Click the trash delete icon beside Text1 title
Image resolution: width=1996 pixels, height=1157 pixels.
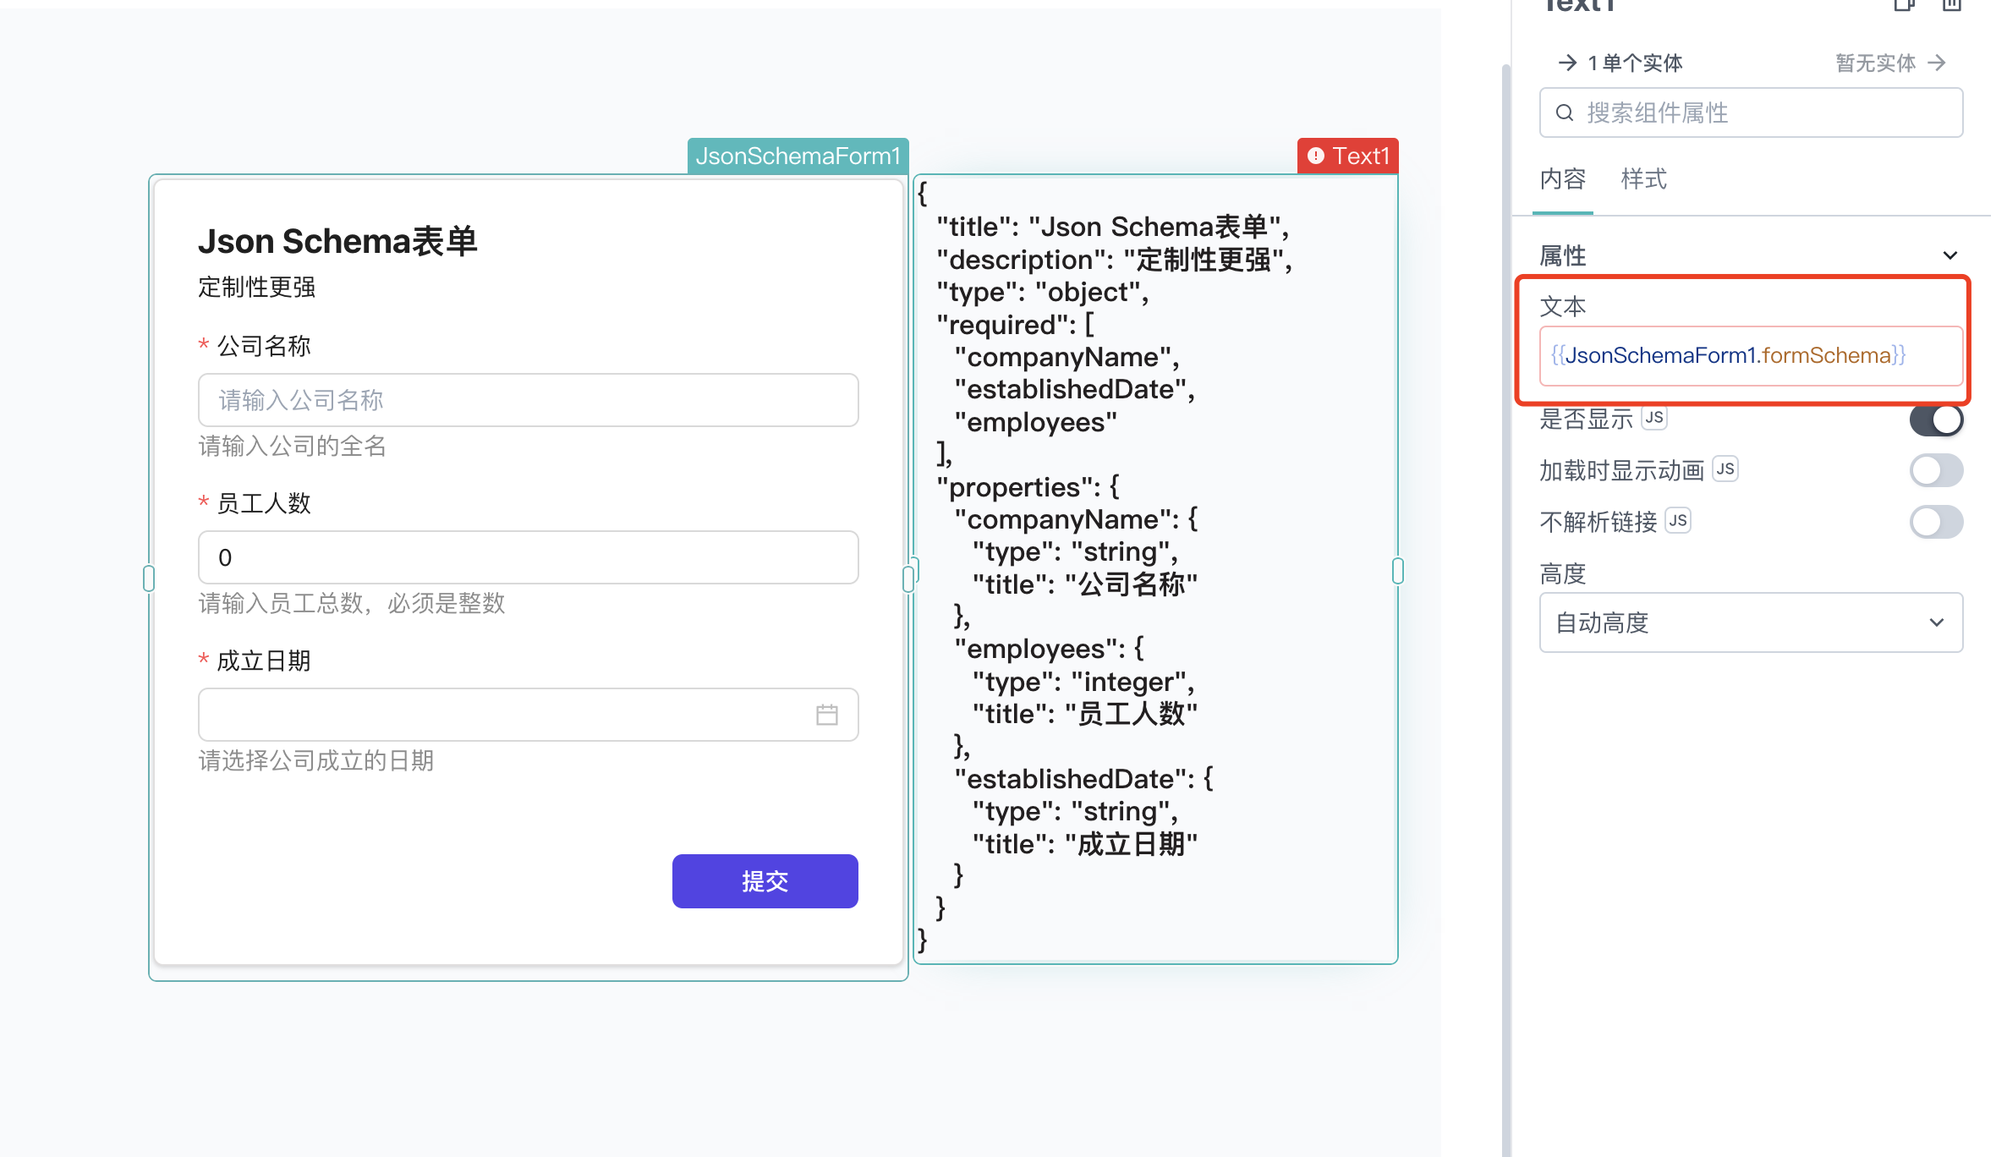point(1951,5)
